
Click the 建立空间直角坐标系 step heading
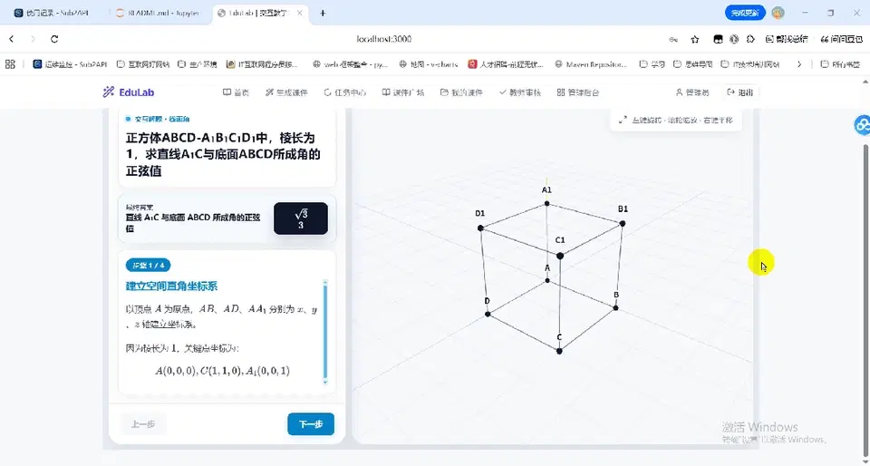click(x=171, y=286)
